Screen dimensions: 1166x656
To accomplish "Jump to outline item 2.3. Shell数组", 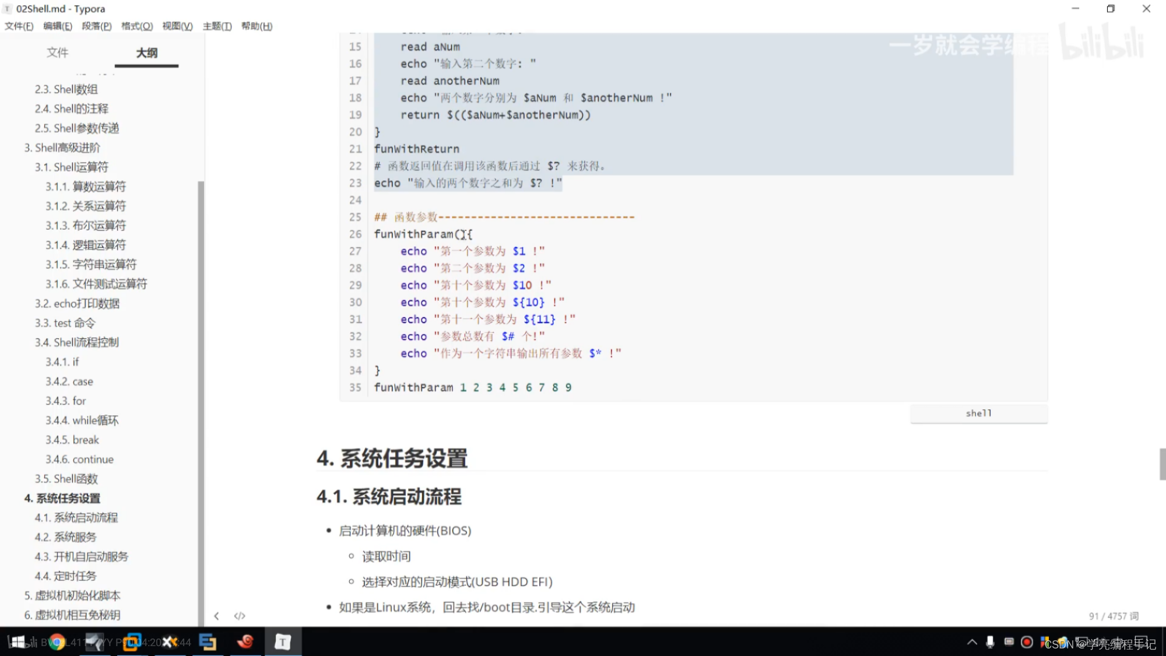I will (66, 89).
